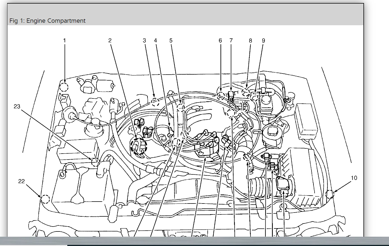Image resolution: width=389 pixels, height=246 pixels.
Task: Click dashed circle marker for component 6
Action: click(x=221, y=96)
